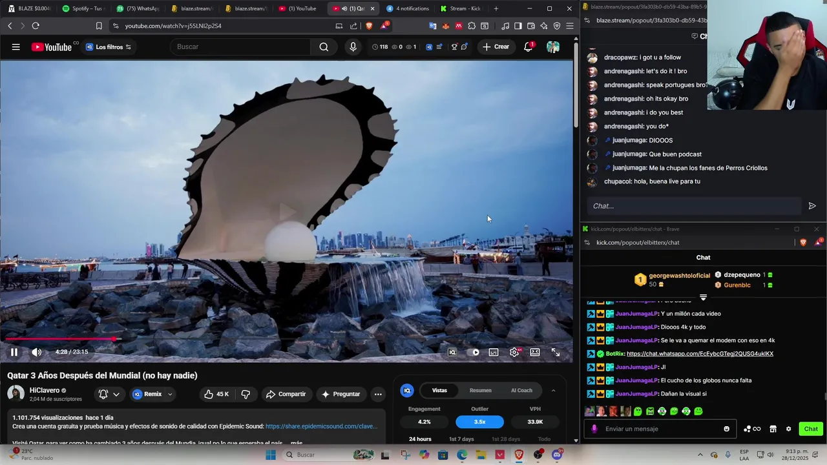Click vidIQ icon in player controls
Viewport: 827px width, 465px height.
(452, 352)
